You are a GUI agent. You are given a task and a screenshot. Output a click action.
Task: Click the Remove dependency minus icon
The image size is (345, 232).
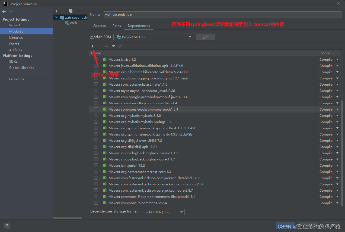pos(100,46)
